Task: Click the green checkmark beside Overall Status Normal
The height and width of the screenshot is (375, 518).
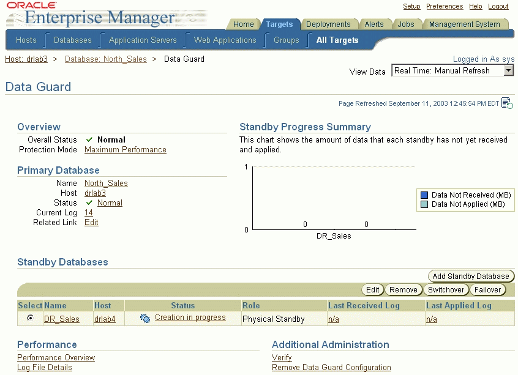Action: point(89,139)
